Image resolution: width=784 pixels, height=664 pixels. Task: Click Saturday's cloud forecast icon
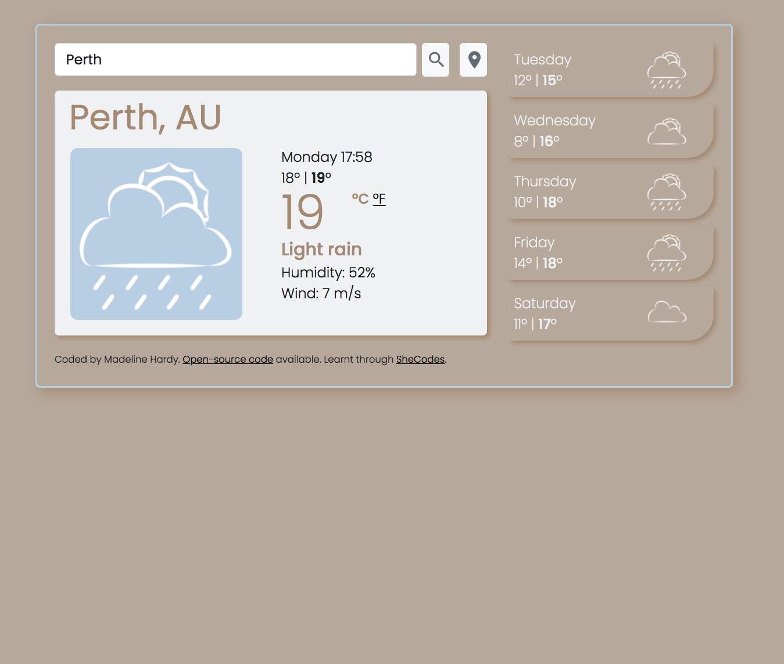[667, 312]
